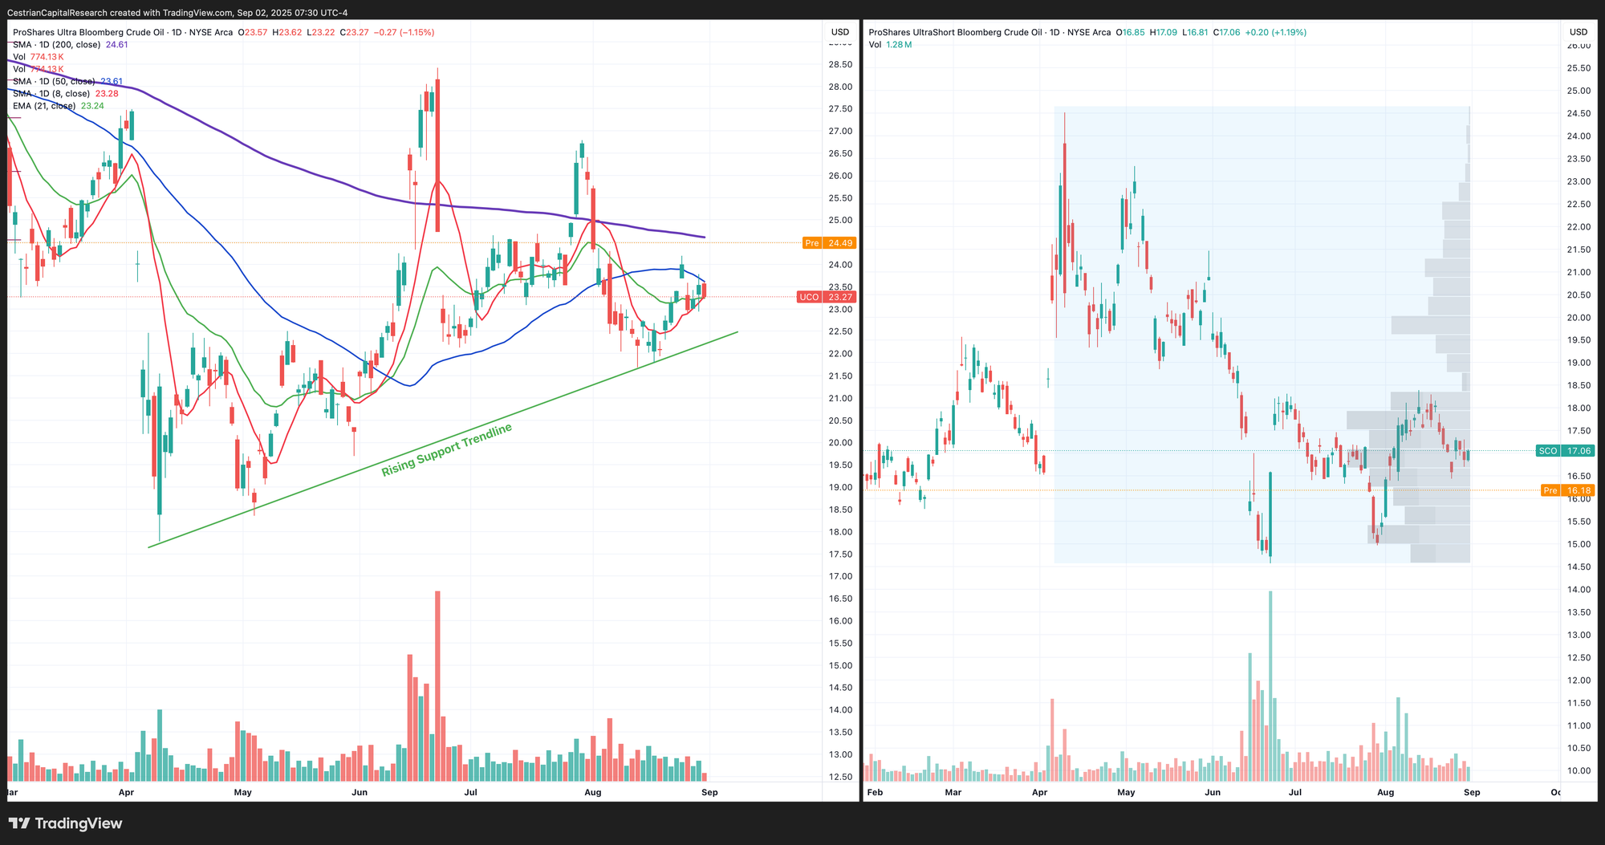The width and height of the screenshot is (1605, 845).
Task: Open the USD currency selector on UCO chart
Action: 840,33
